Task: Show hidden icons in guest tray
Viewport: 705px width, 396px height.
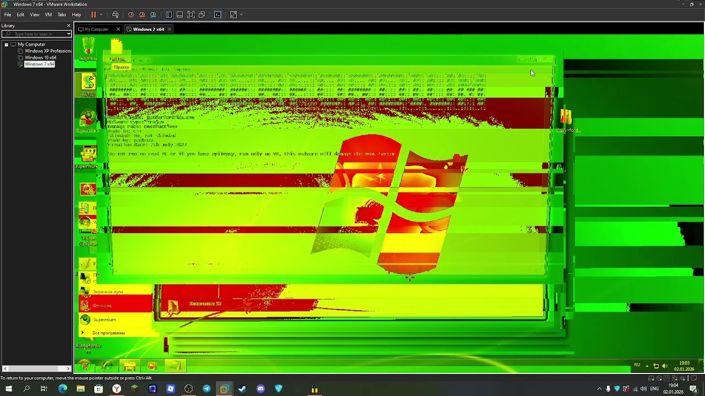Action: pos(647,366)
